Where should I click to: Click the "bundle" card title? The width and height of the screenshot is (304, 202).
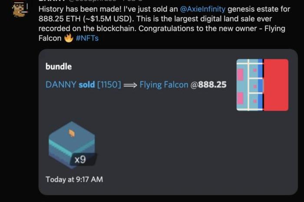click(59, 66)
